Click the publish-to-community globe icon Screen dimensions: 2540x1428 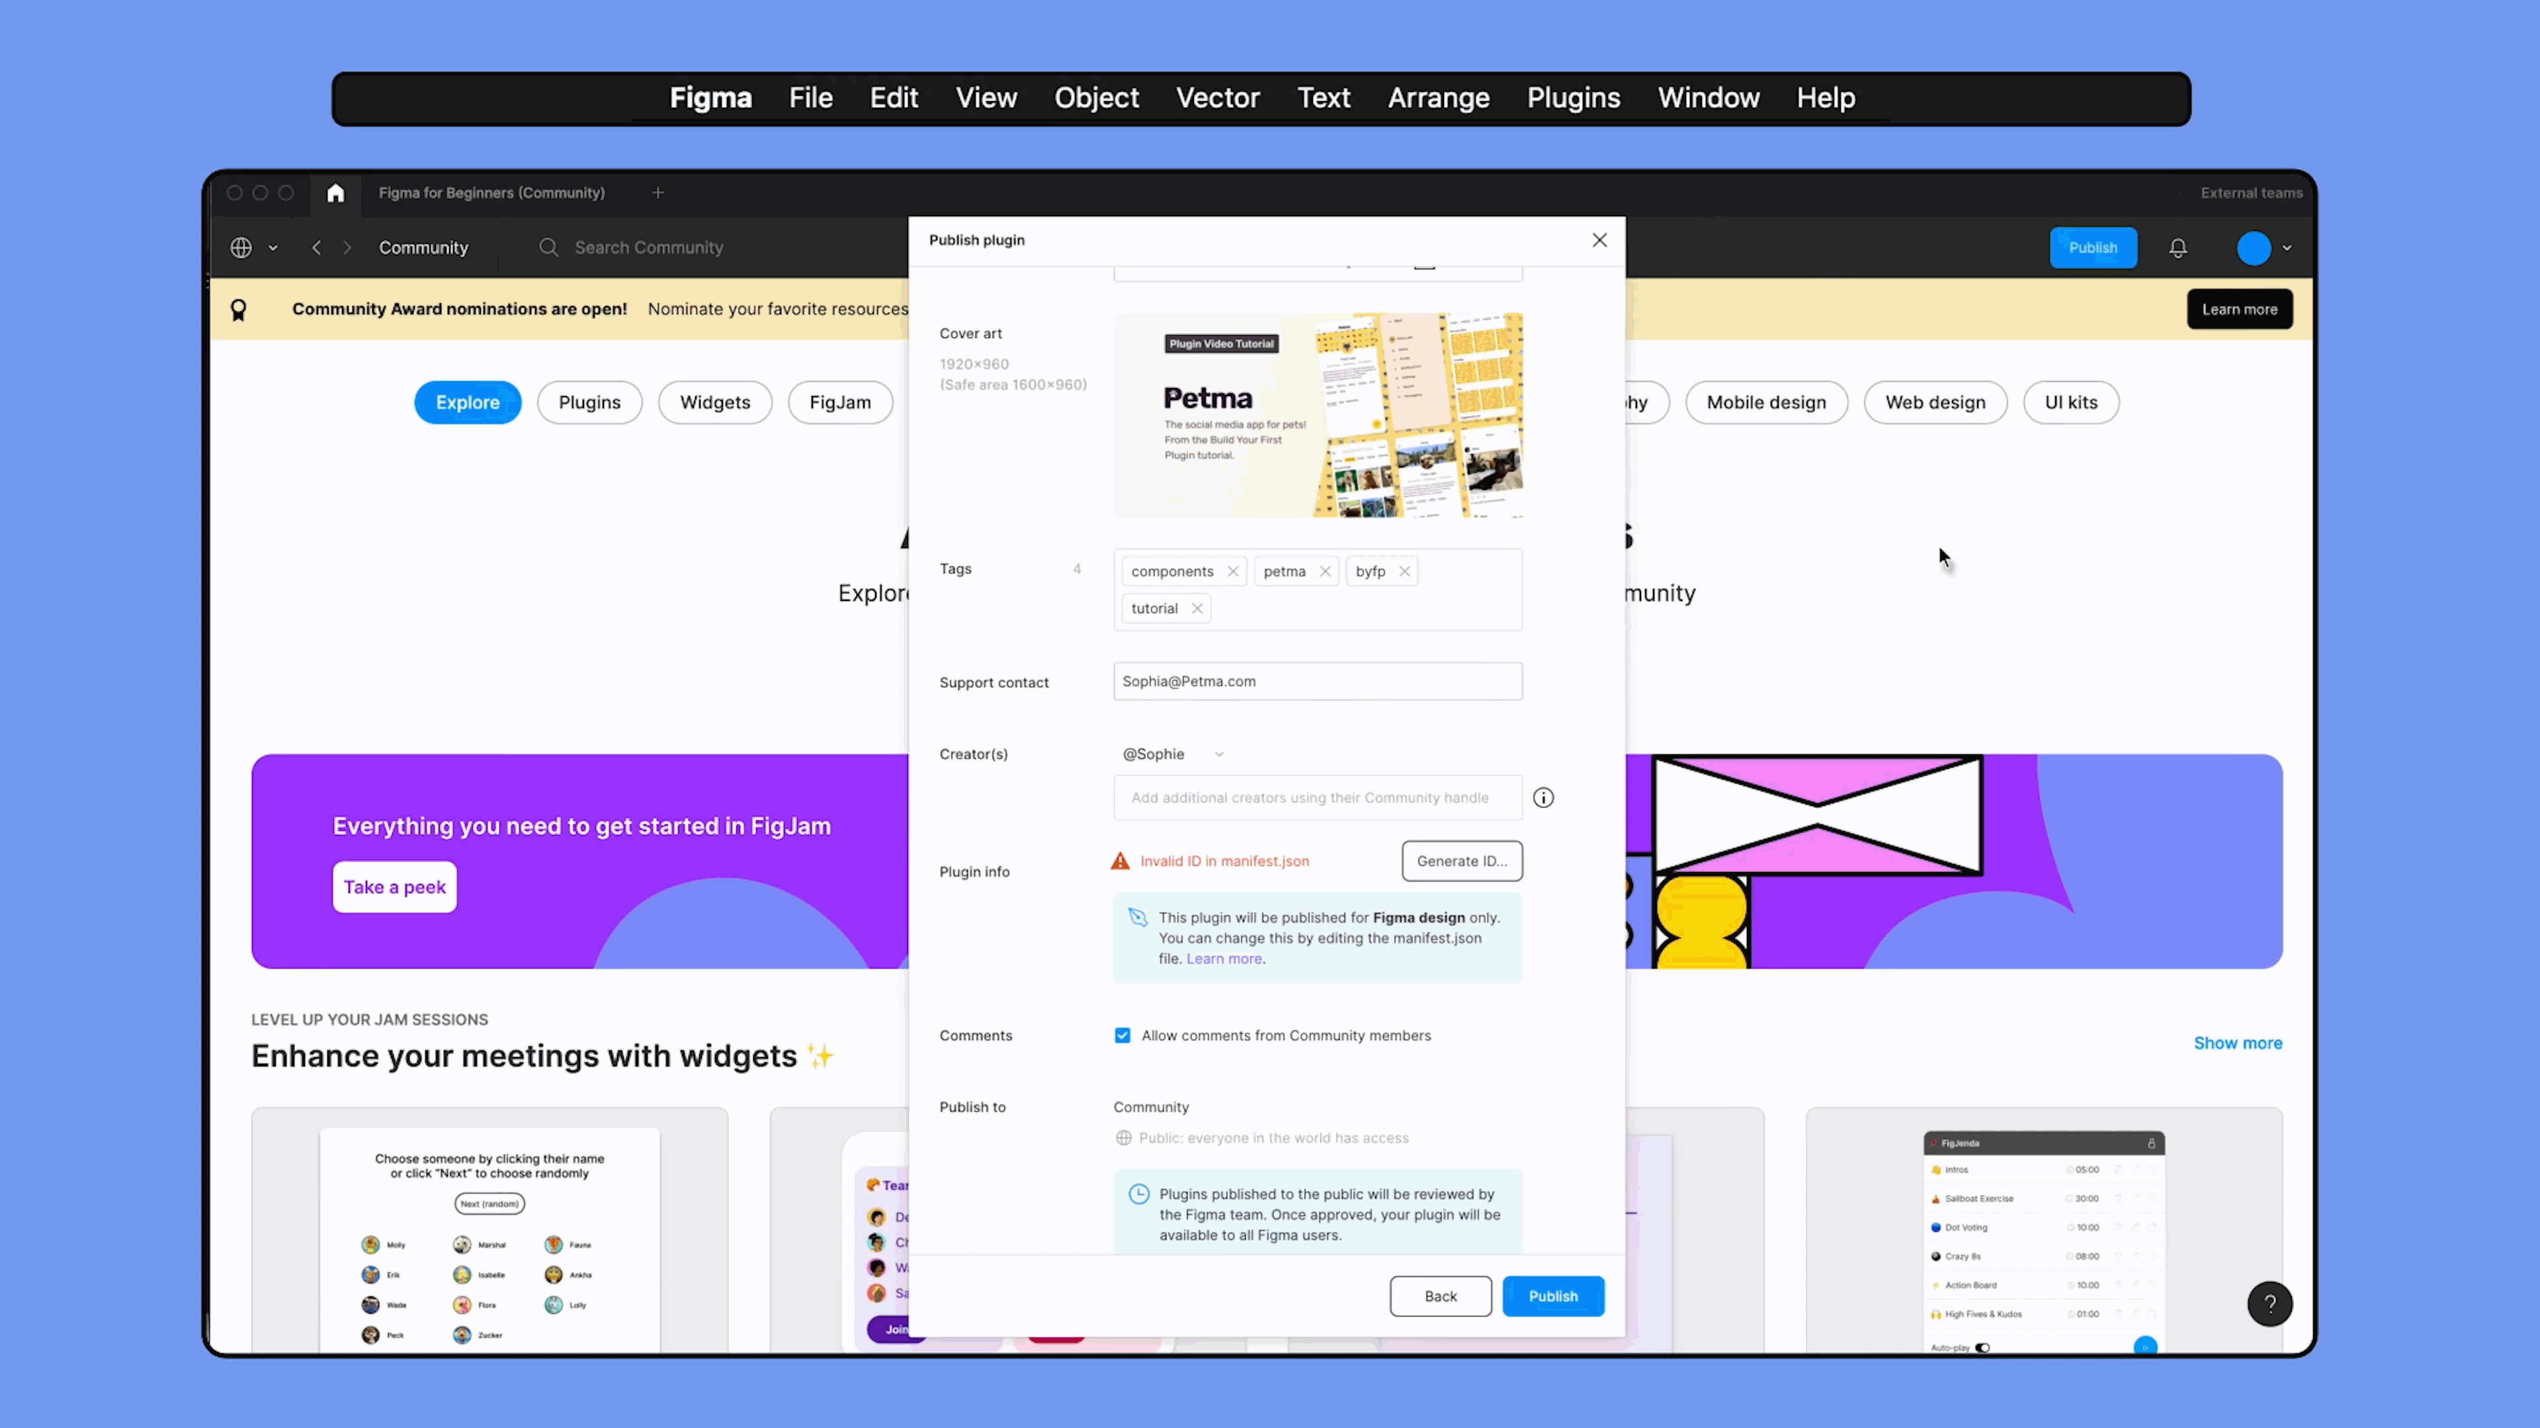[1123, 1137]
